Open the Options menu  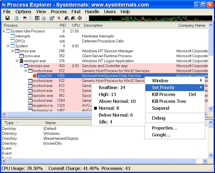23,12
